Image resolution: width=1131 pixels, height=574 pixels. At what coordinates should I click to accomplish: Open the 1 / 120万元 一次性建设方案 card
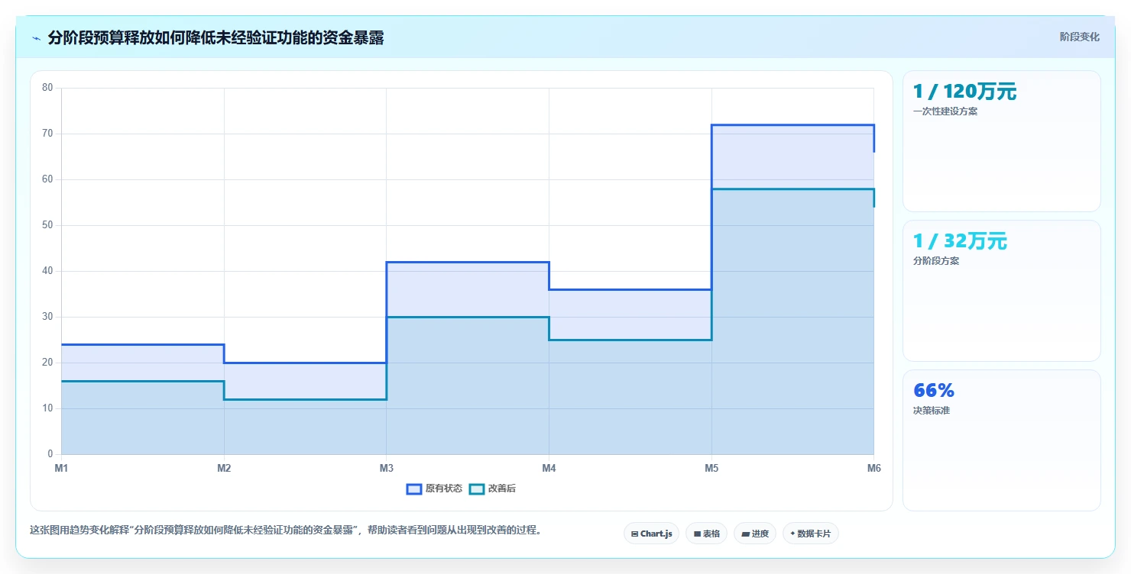[x=1001, y=141]
